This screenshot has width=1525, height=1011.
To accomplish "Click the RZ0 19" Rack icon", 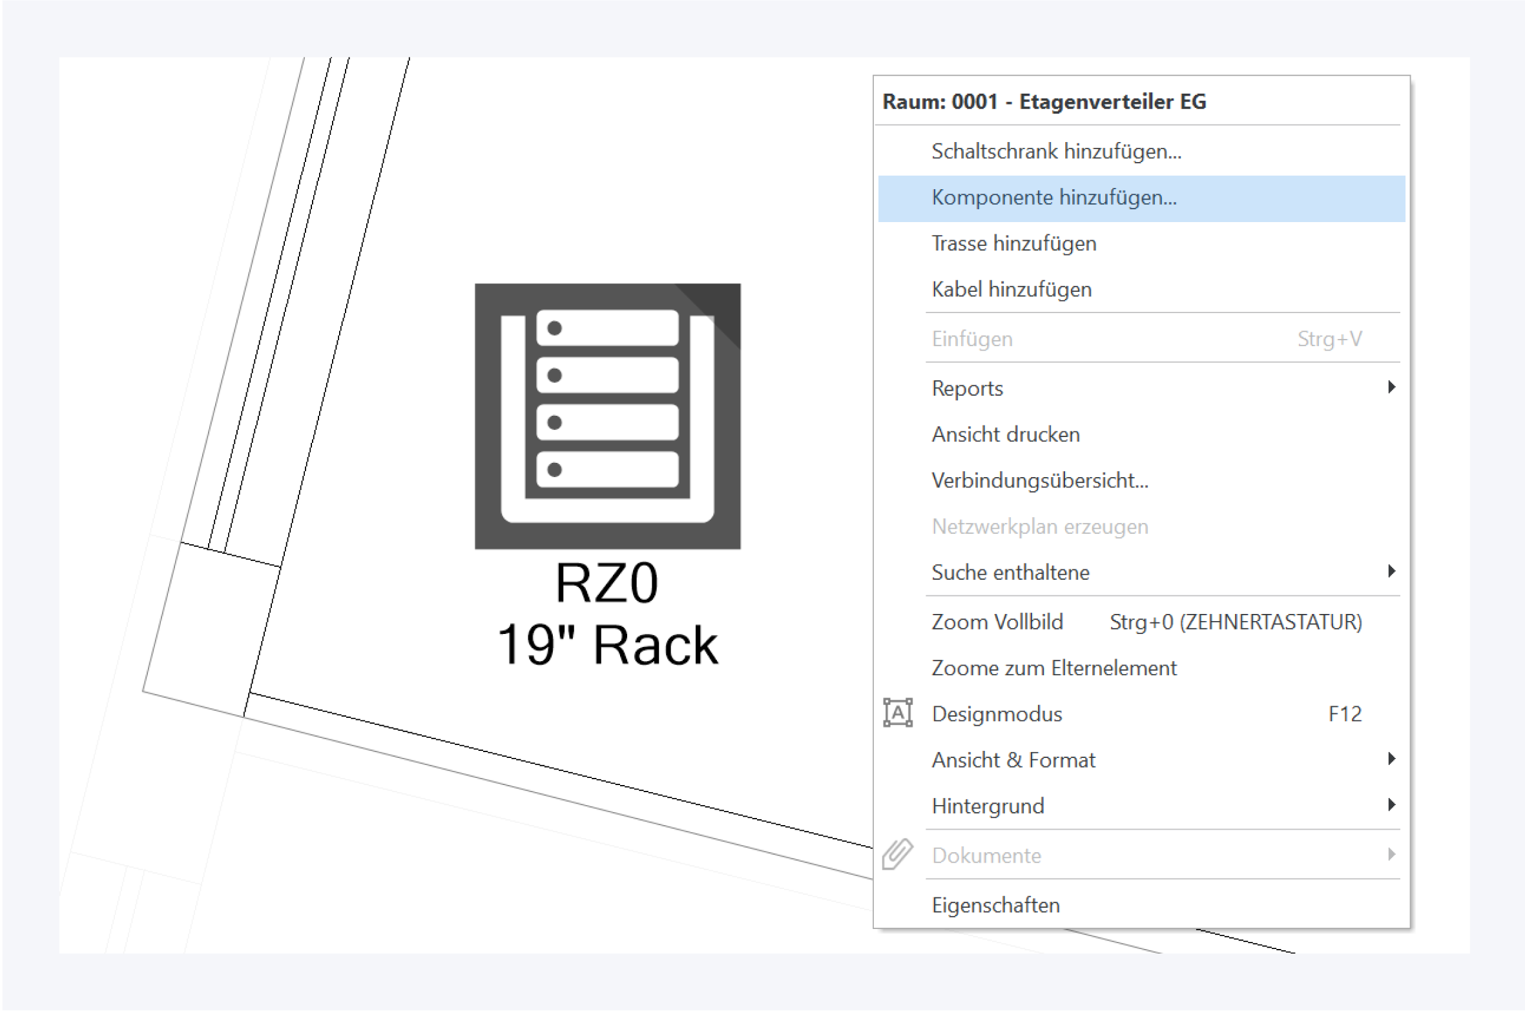I will click(x=607, y=416).
